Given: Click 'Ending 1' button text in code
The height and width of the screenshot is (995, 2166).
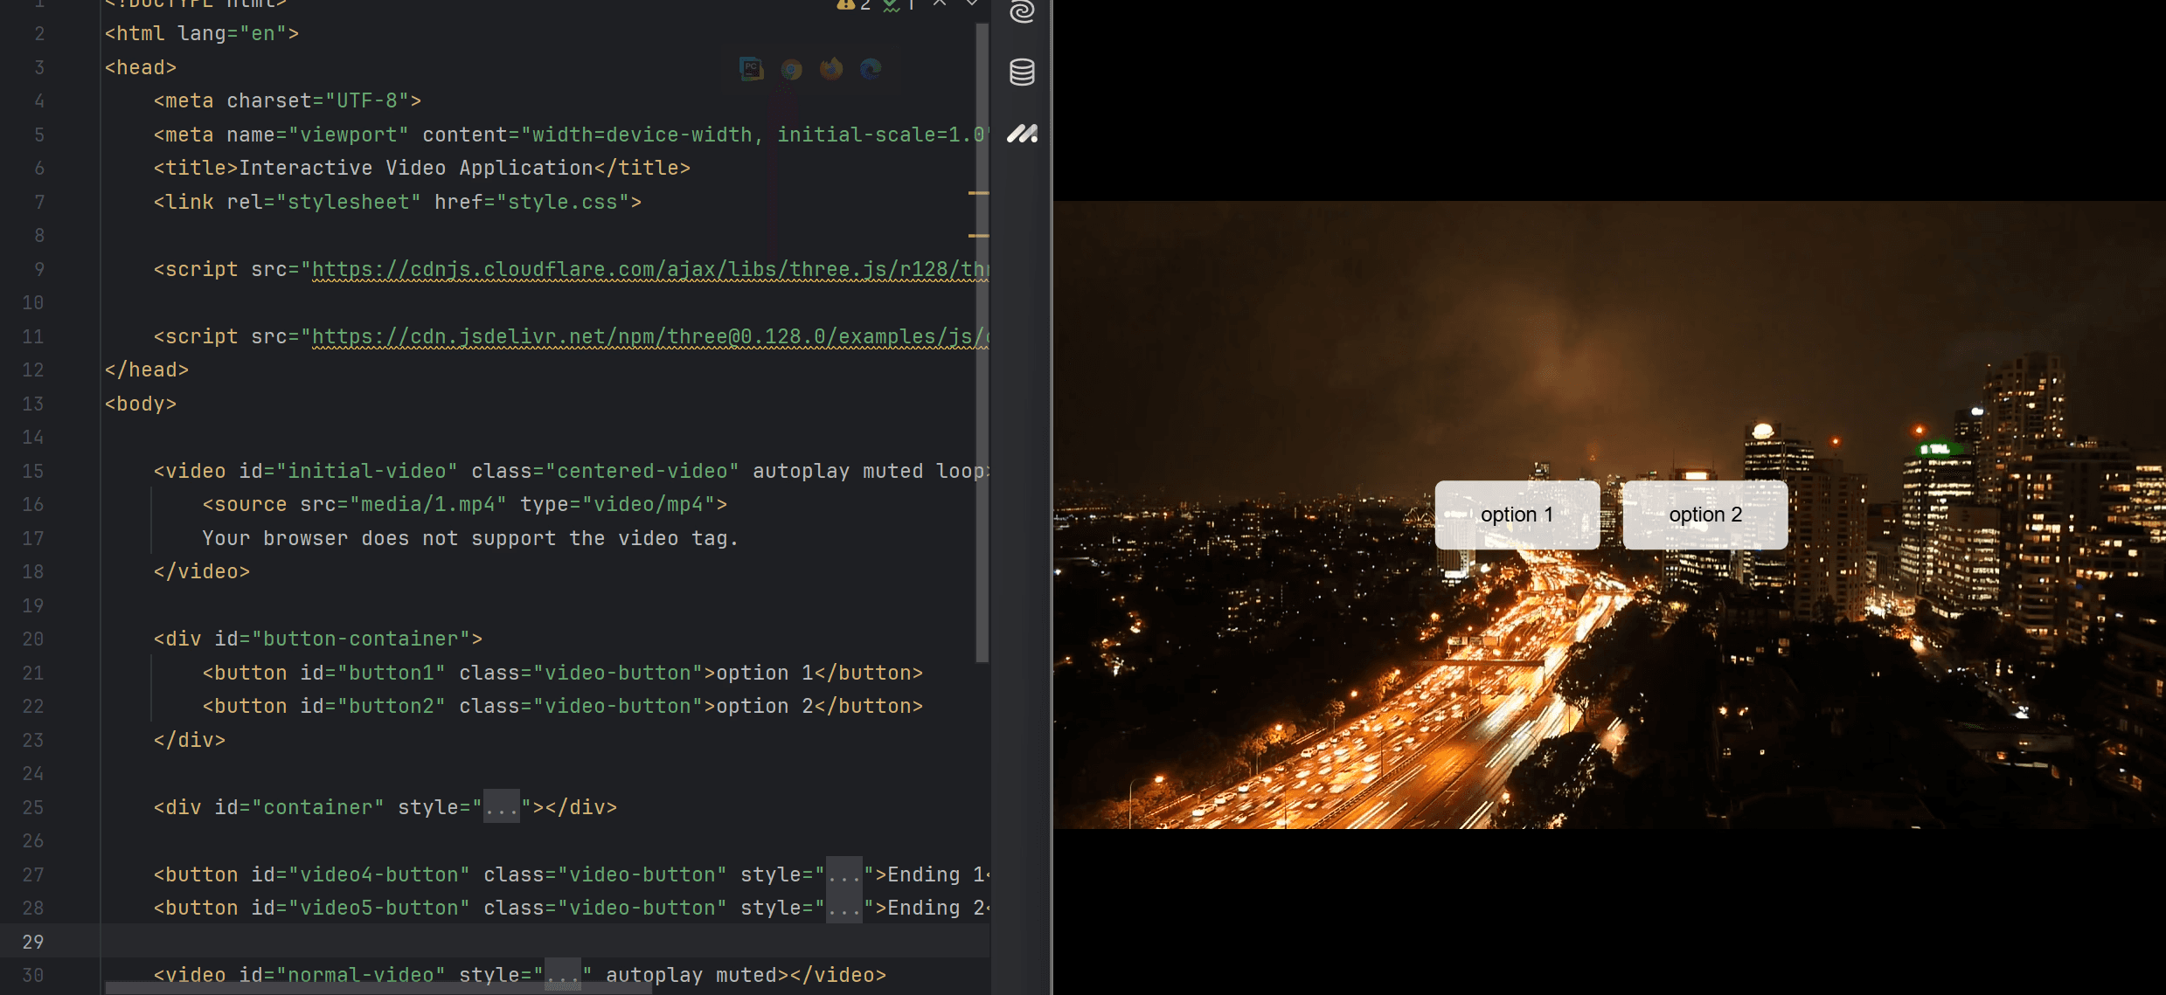Looking at the screenshot, I should coord(937,875).
